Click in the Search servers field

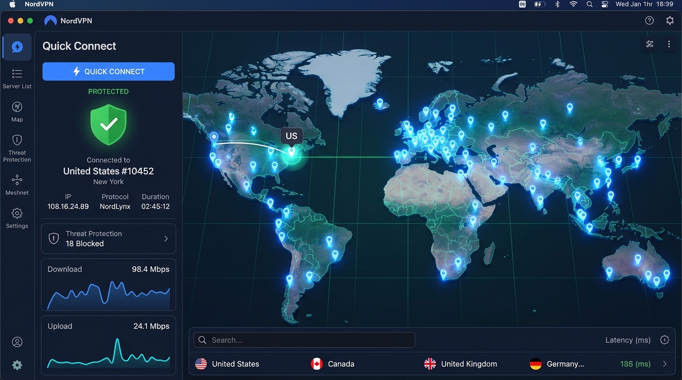(304, 340)
